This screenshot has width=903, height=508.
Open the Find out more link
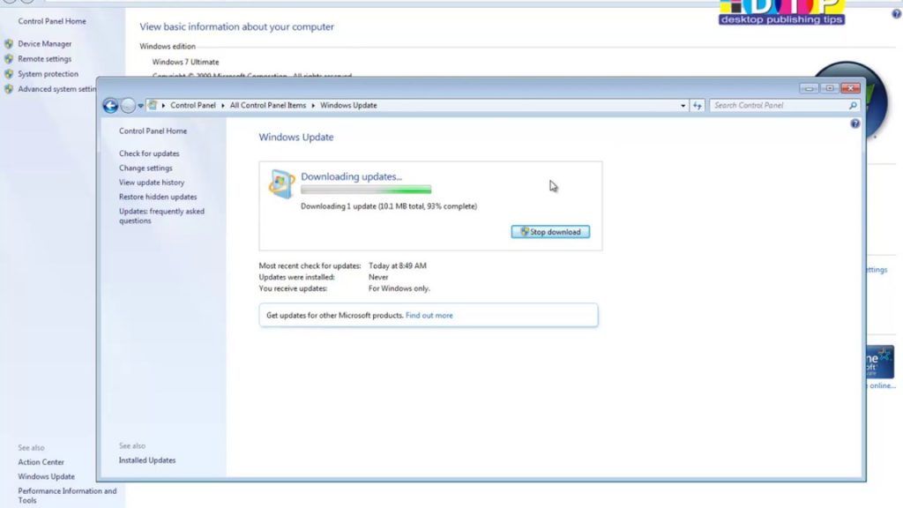coord(429,315)
